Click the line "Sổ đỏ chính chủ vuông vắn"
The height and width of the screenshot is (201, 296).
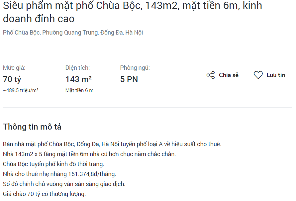[x=64, y=184]
